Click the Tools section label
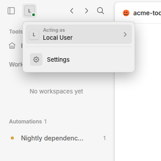Viewport: 161px width, 161px height. click(x=16, y=32)
